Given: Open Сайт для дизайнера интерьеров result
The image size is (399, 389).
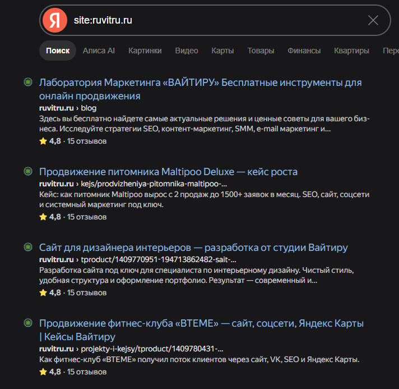Looking at the screenshot, I should click(x=193, y=248).
